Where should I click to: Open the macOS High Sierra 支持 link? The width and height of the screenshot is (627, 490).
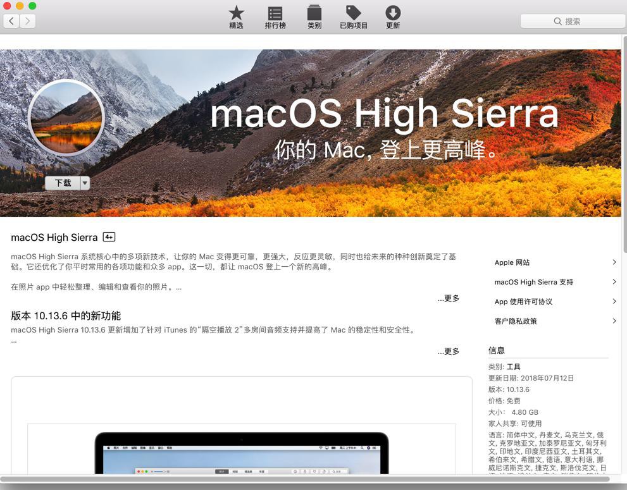[534, 282]
